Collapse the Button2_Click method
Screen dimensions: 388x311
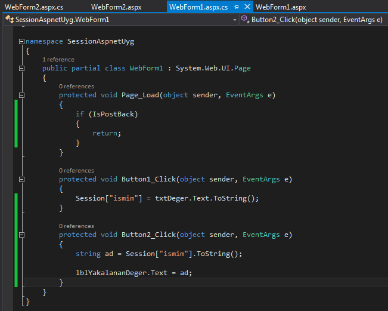(22, 235)
